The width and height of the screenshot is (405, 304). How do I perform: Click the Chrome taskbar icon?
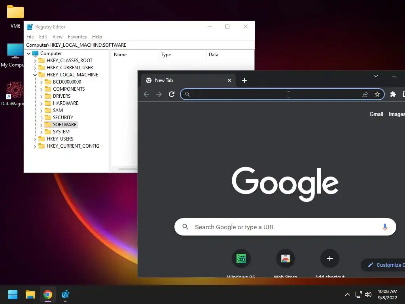(x=48, y=294)
